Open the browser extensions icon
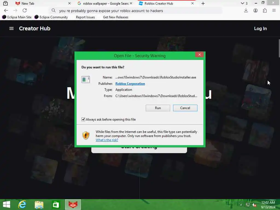 pos(265,11)
